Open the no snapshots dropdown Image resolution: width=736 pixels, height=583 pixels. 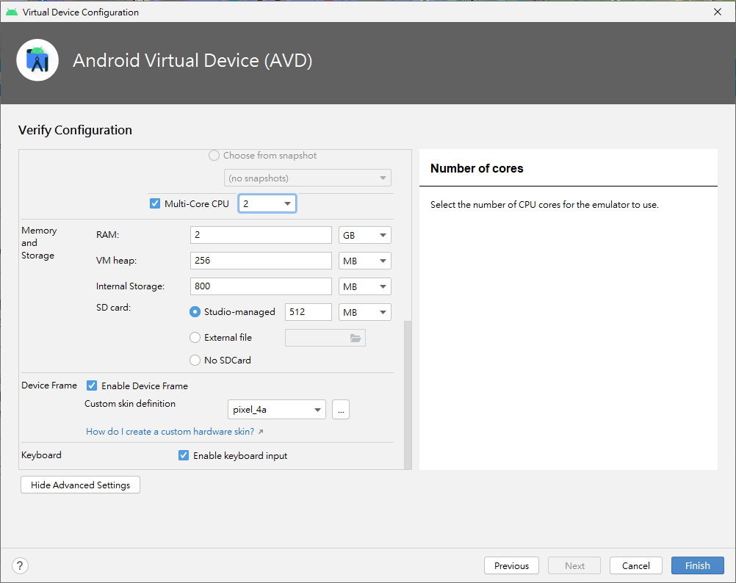(308, 178)
